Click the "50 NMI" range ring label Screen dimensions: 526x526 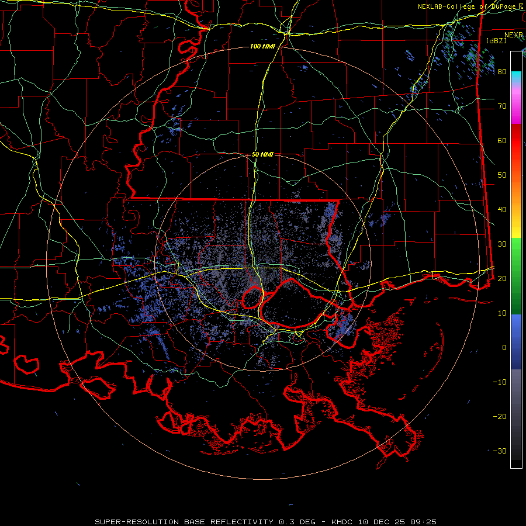point(262,154)
